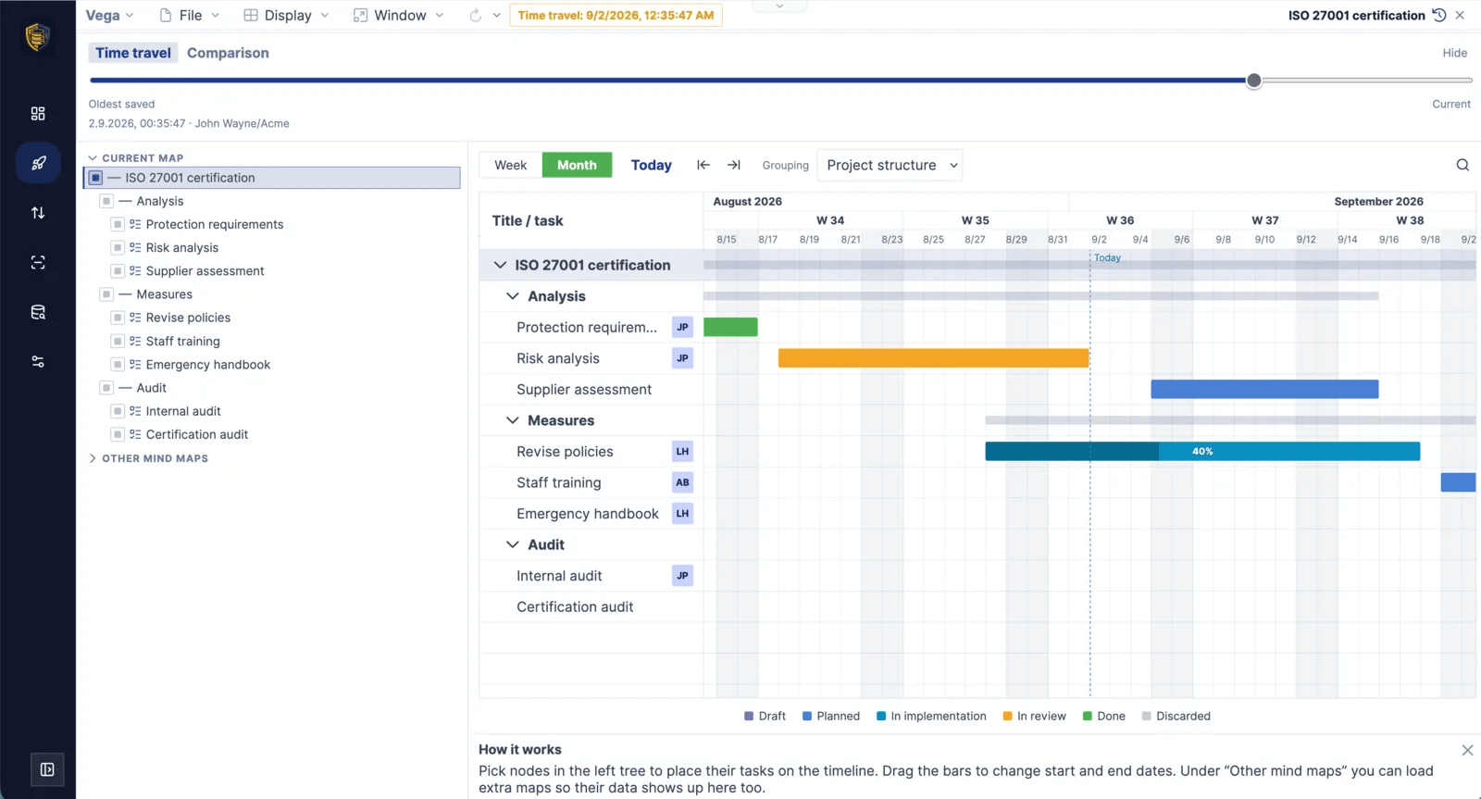1481x799 pixels.
Task: Click Hide to hide time travel panel
Action: 1454,53
